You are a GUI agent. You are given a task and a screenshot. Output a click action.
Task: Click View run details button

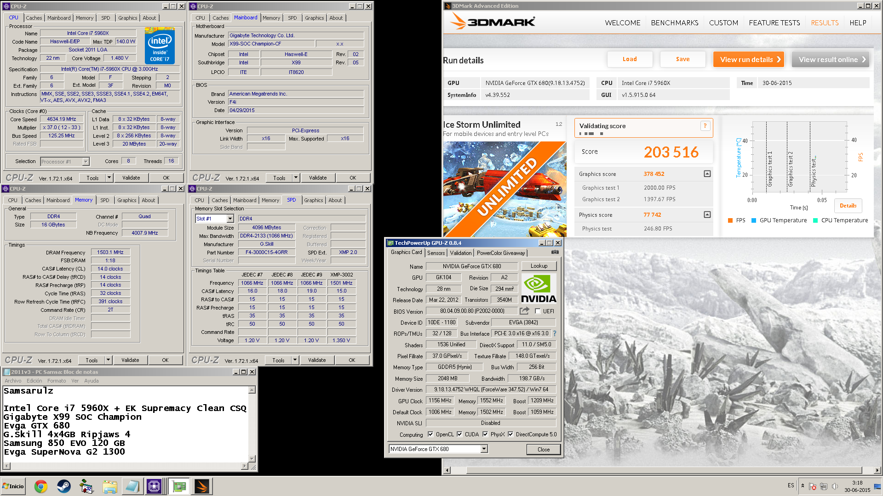coord(749,60)
